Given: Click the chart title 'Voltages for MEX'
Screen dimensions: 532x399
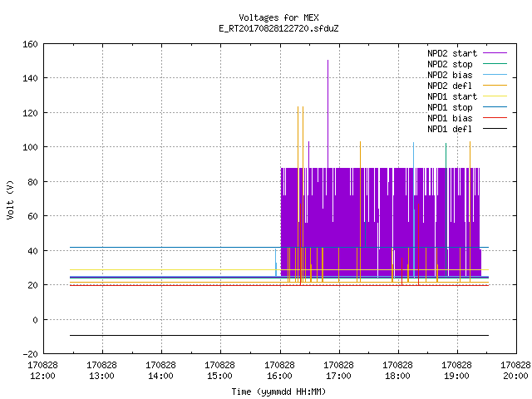Looking at the screenshot, I should coord(278,17).
